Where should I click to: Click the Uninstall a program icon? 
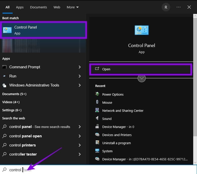(x=97, y=142)
